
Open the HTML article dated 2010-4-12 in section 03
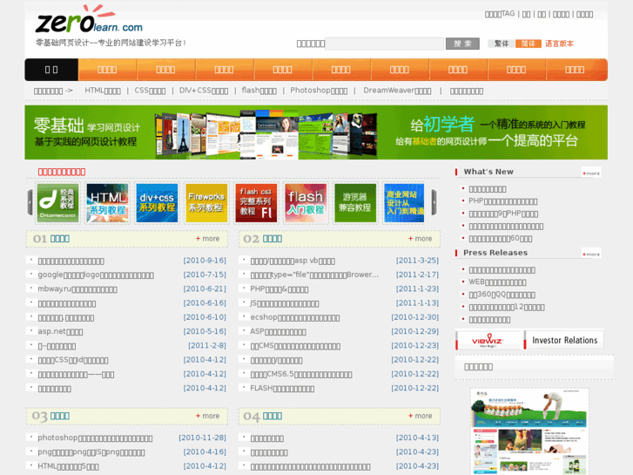click(x=68, y=466)
